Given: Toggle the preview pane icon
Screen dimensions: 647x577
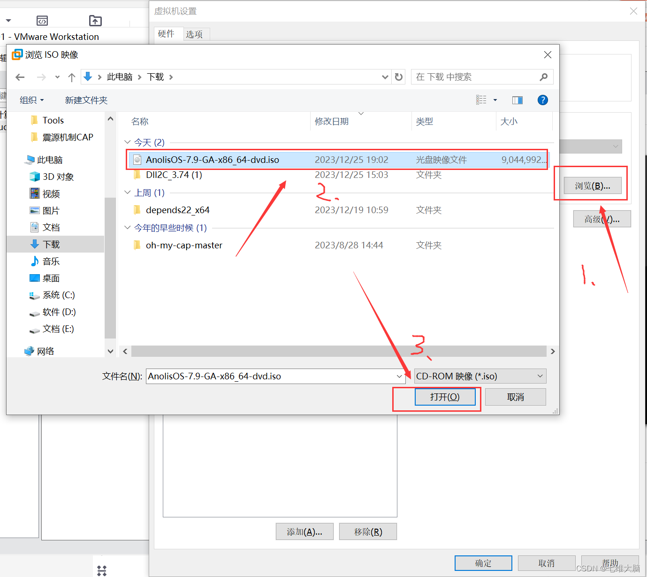Looking at the screenshot, I should pos(518,100).
